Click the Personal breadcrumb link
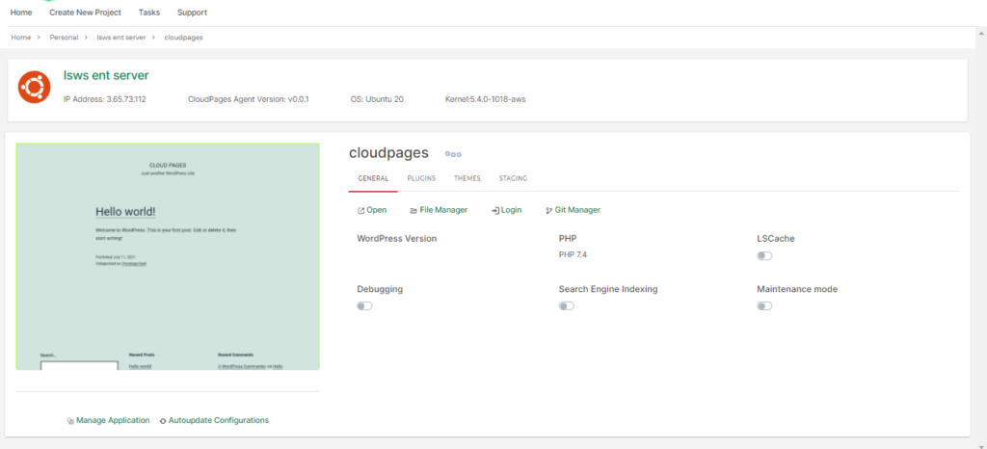Viewport: 987px width, 449px height. click(65, 38)
